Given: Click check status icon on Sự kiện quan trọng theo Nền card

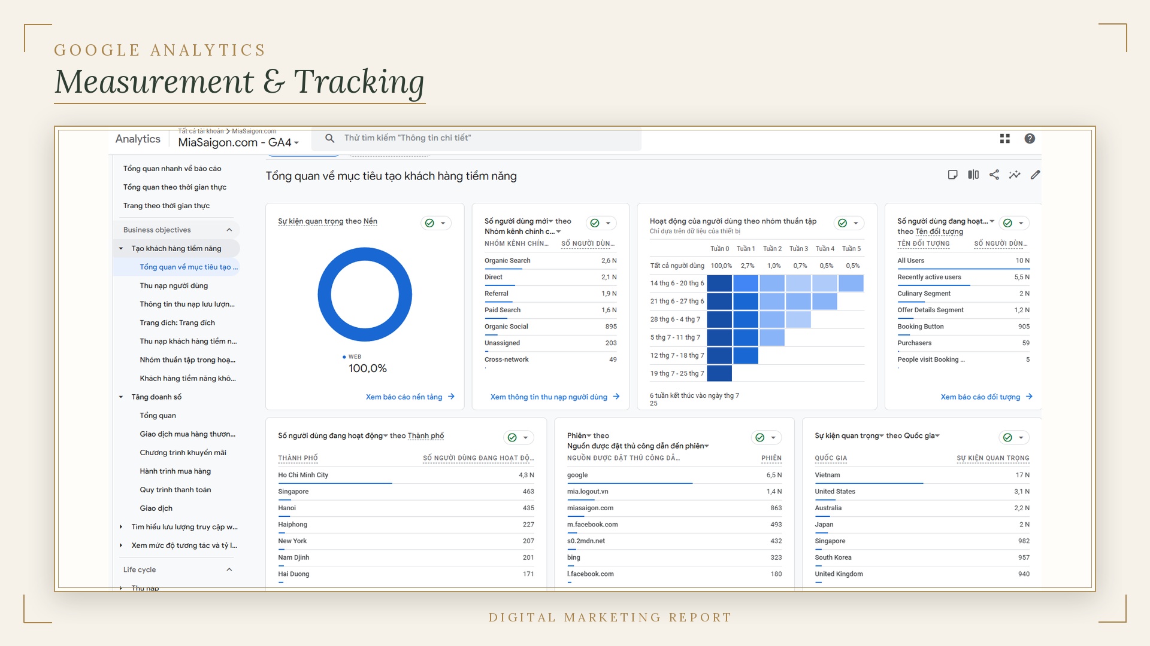Looking at the screenshot, I should pyautogui.click(x=429, y=223).
